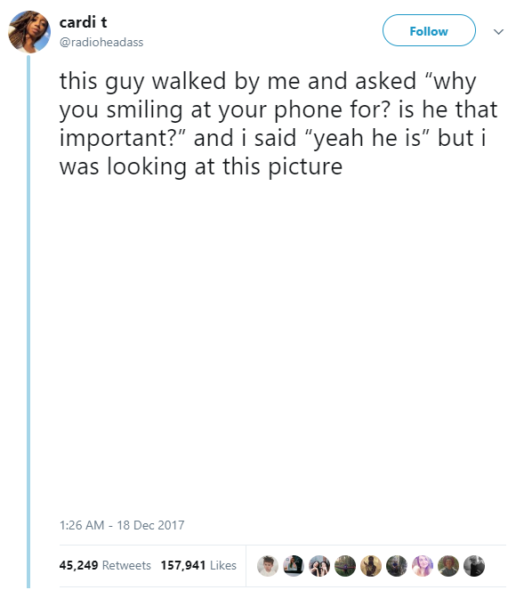Open second liker avatar with laptop
Viewport: 516px width, 590px height.
(294, 566)
